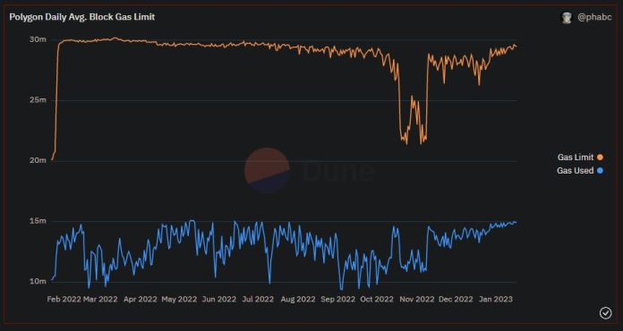Image resolution: width=623 pixels, height=331 pixels.
Task: Click the Dec 2022 x-axis label
Action: coord(456,300)
